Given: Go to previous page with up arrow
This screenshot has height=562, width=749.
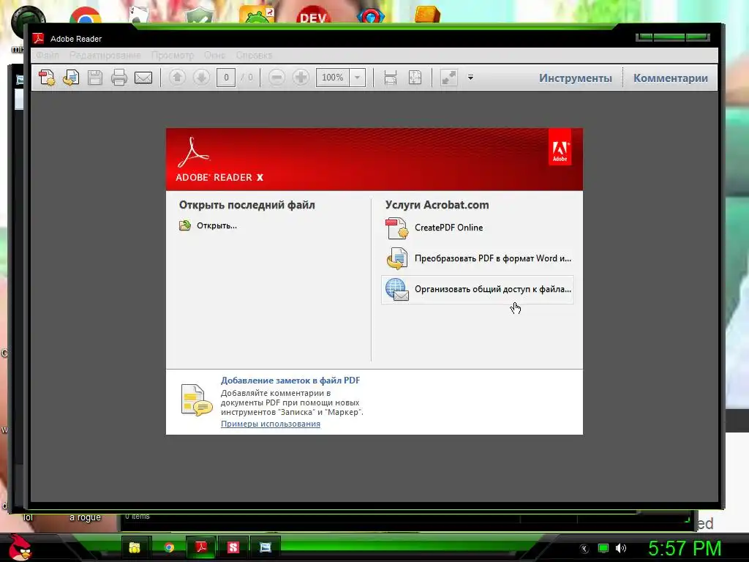Looking at the screenshot, I should pyautogui.click(x=177, y=78).
